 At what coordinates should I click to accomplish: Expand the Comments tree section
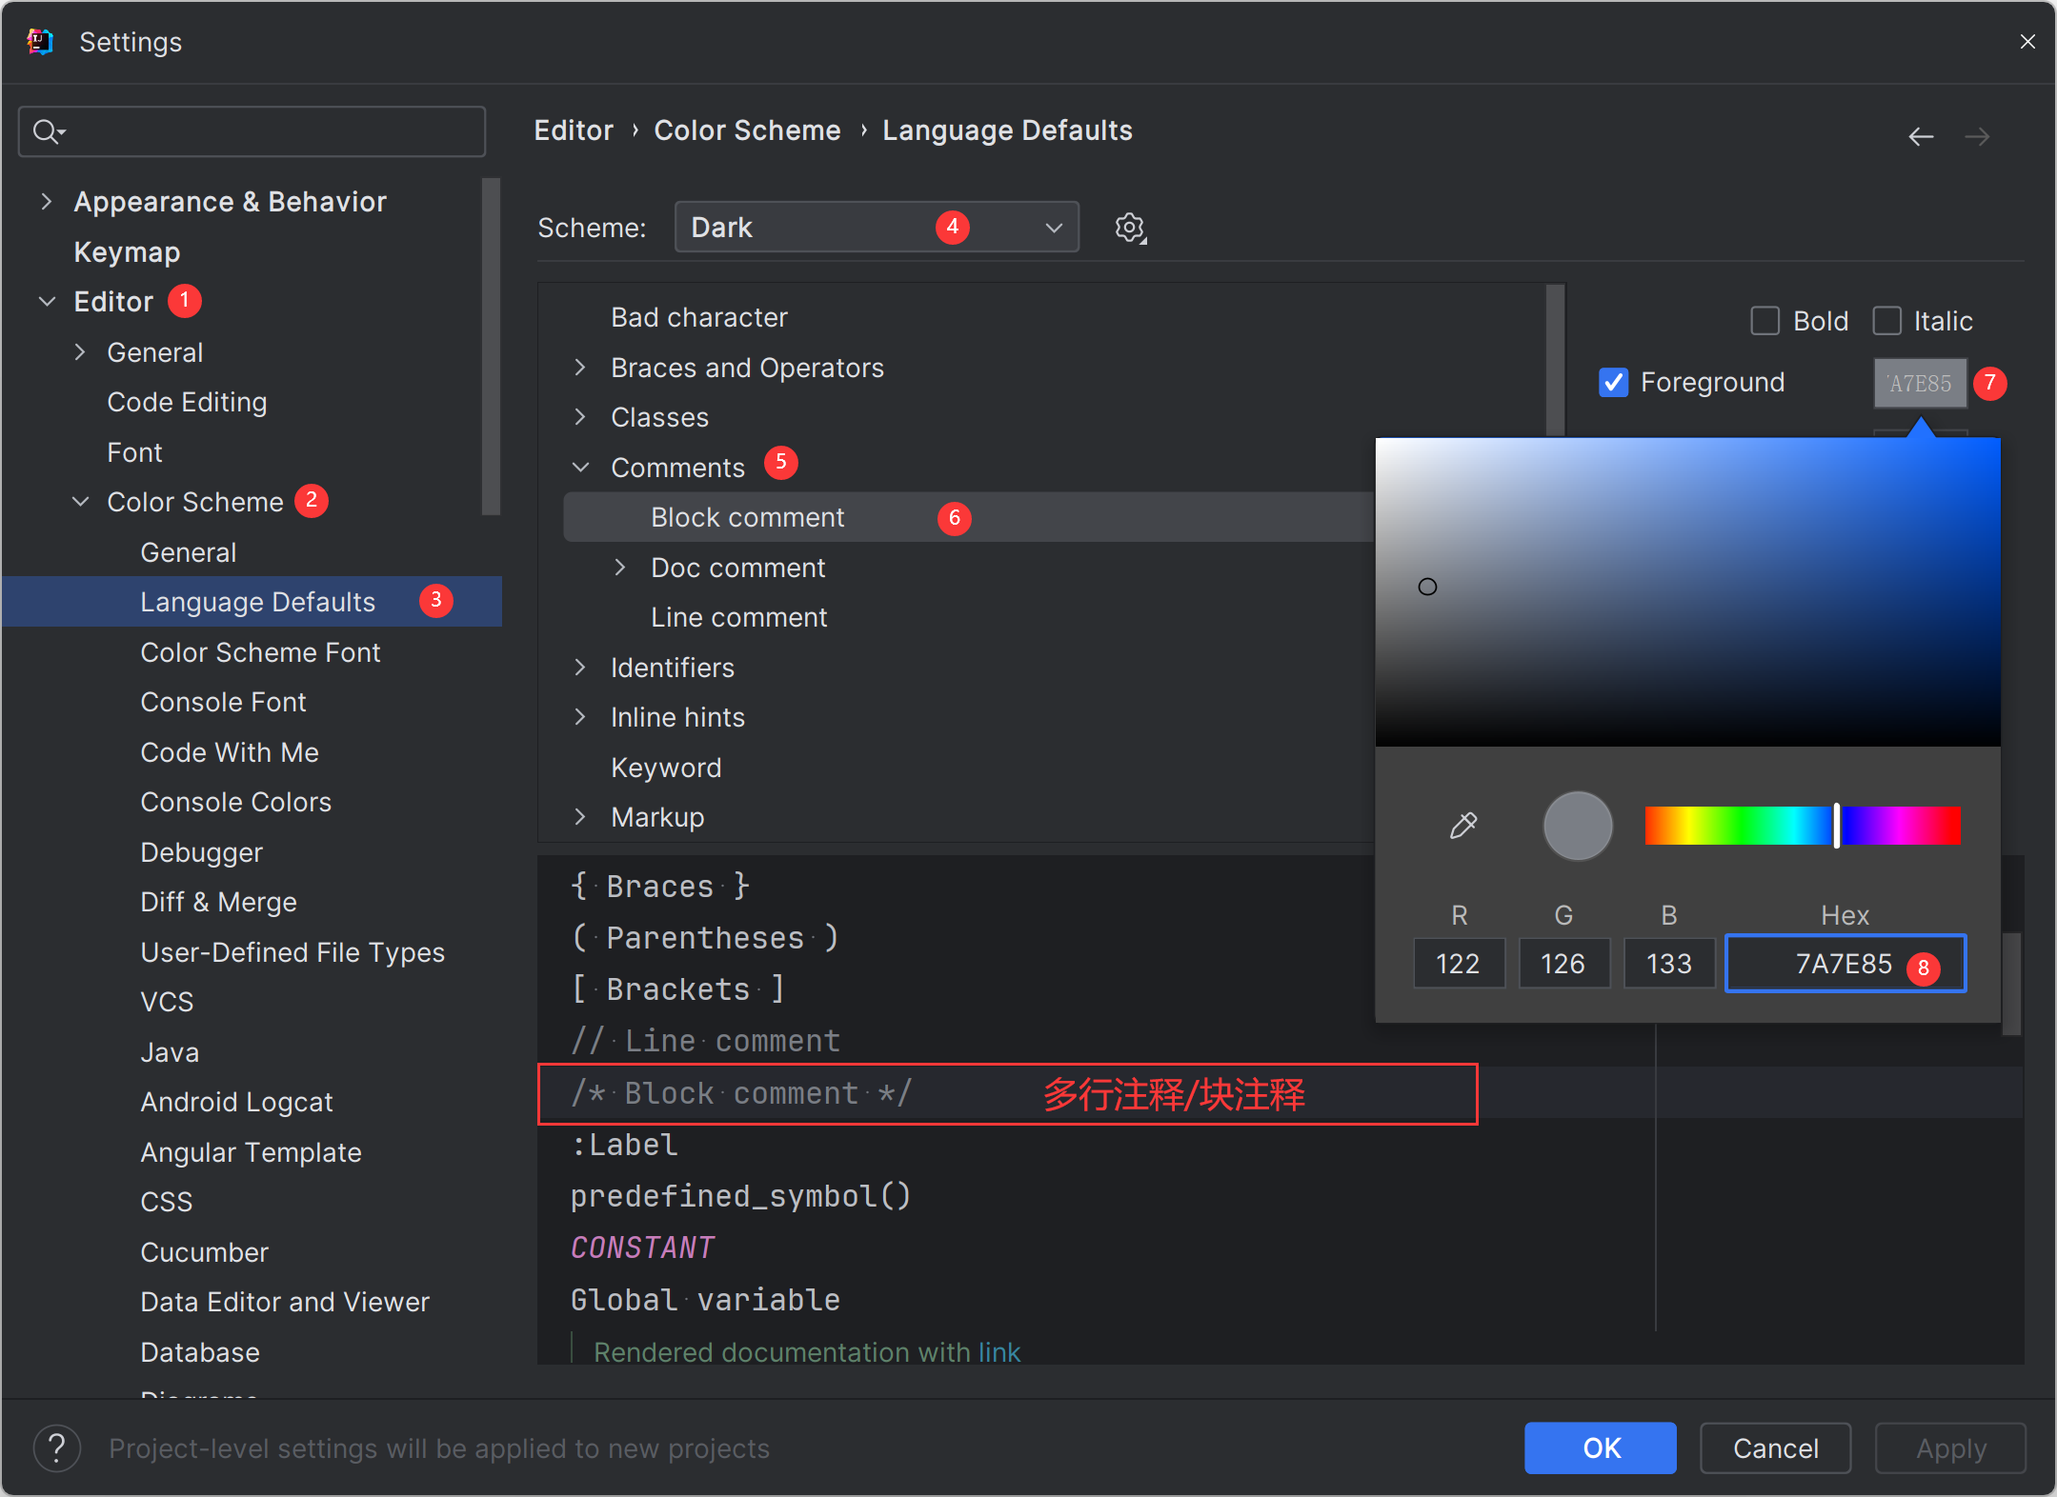(x=585, y=466)
